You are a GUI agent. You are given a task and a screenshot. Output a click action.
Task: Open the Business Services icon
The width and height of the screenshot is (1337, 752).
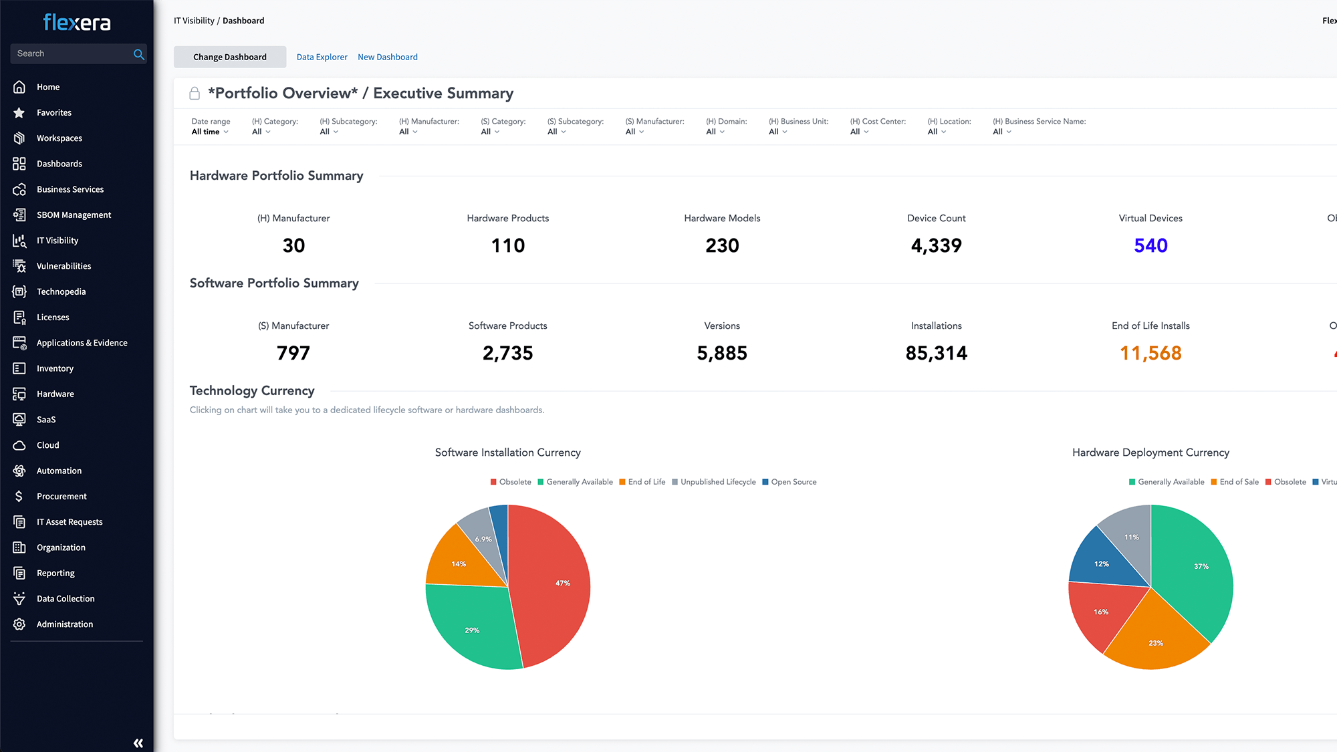pyautogui.click(x=19, y=189)
